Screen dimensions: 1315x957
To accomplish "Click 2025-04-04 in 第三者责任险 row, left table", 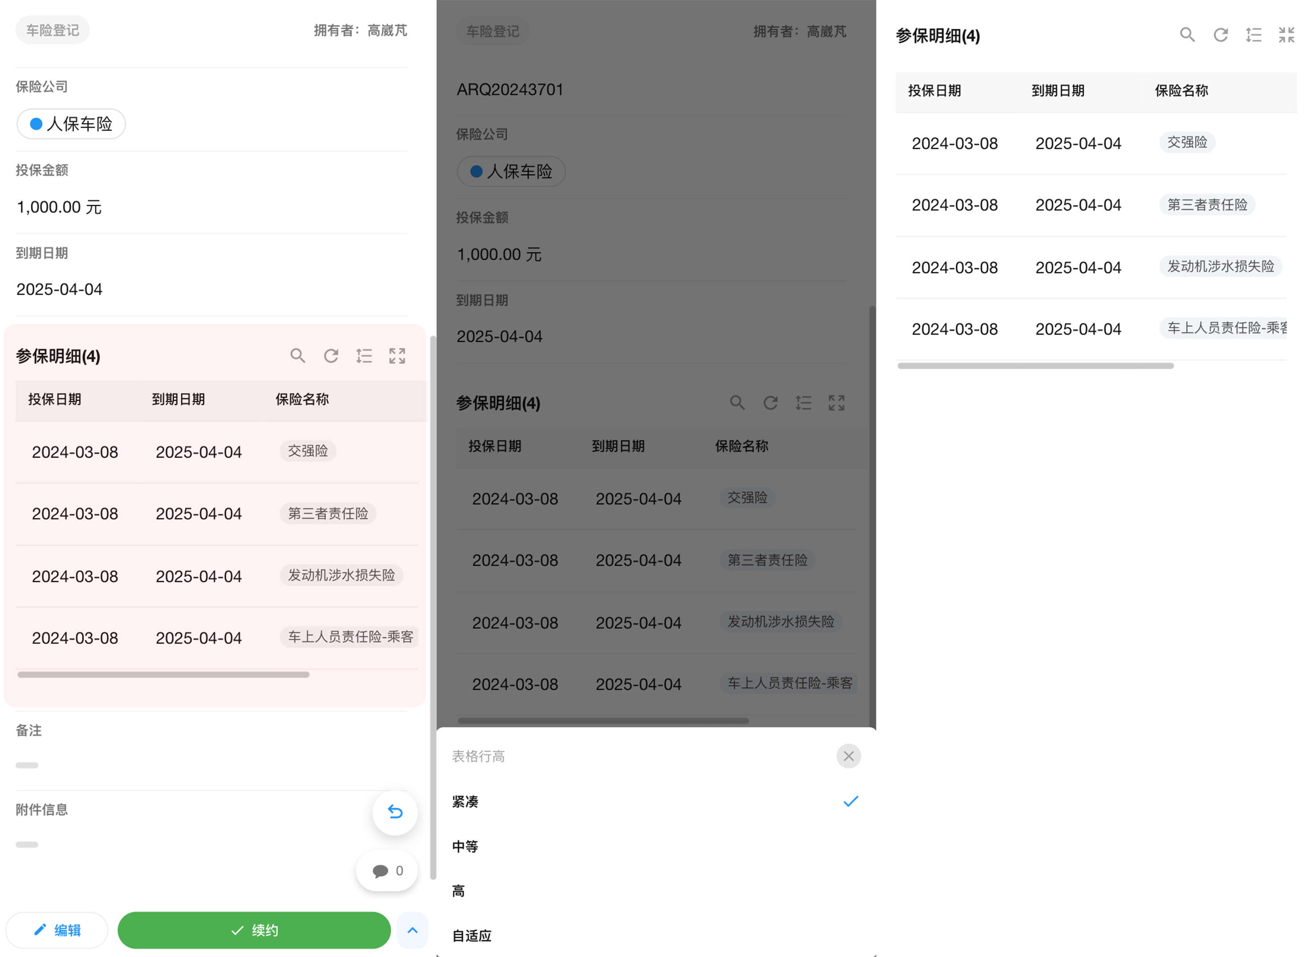I will (199, 514).
